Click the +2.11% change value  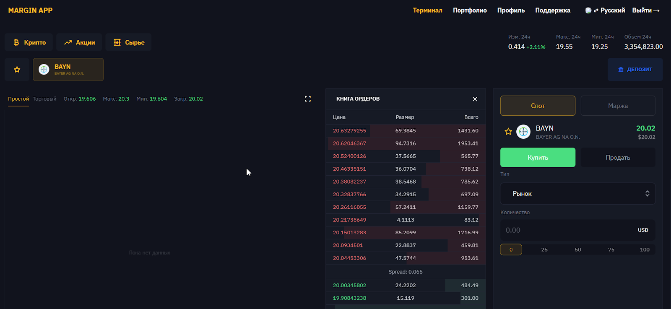point(536,47)
